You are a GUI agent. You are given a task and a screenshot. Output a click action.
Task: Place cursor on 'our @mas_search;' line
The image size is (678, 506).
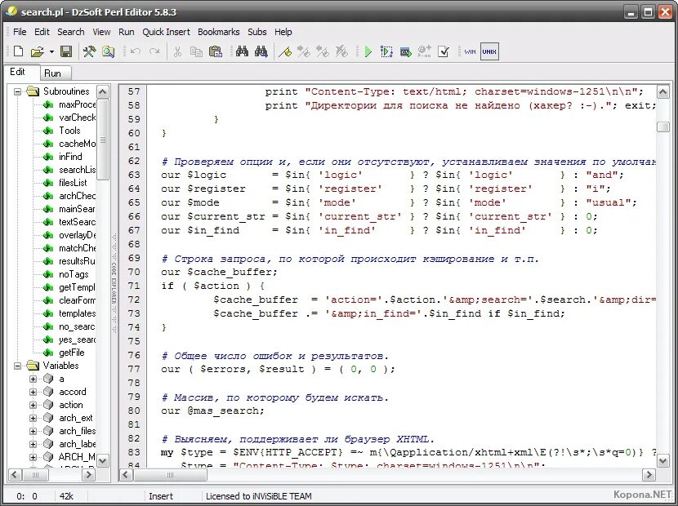tap(212, 411)
